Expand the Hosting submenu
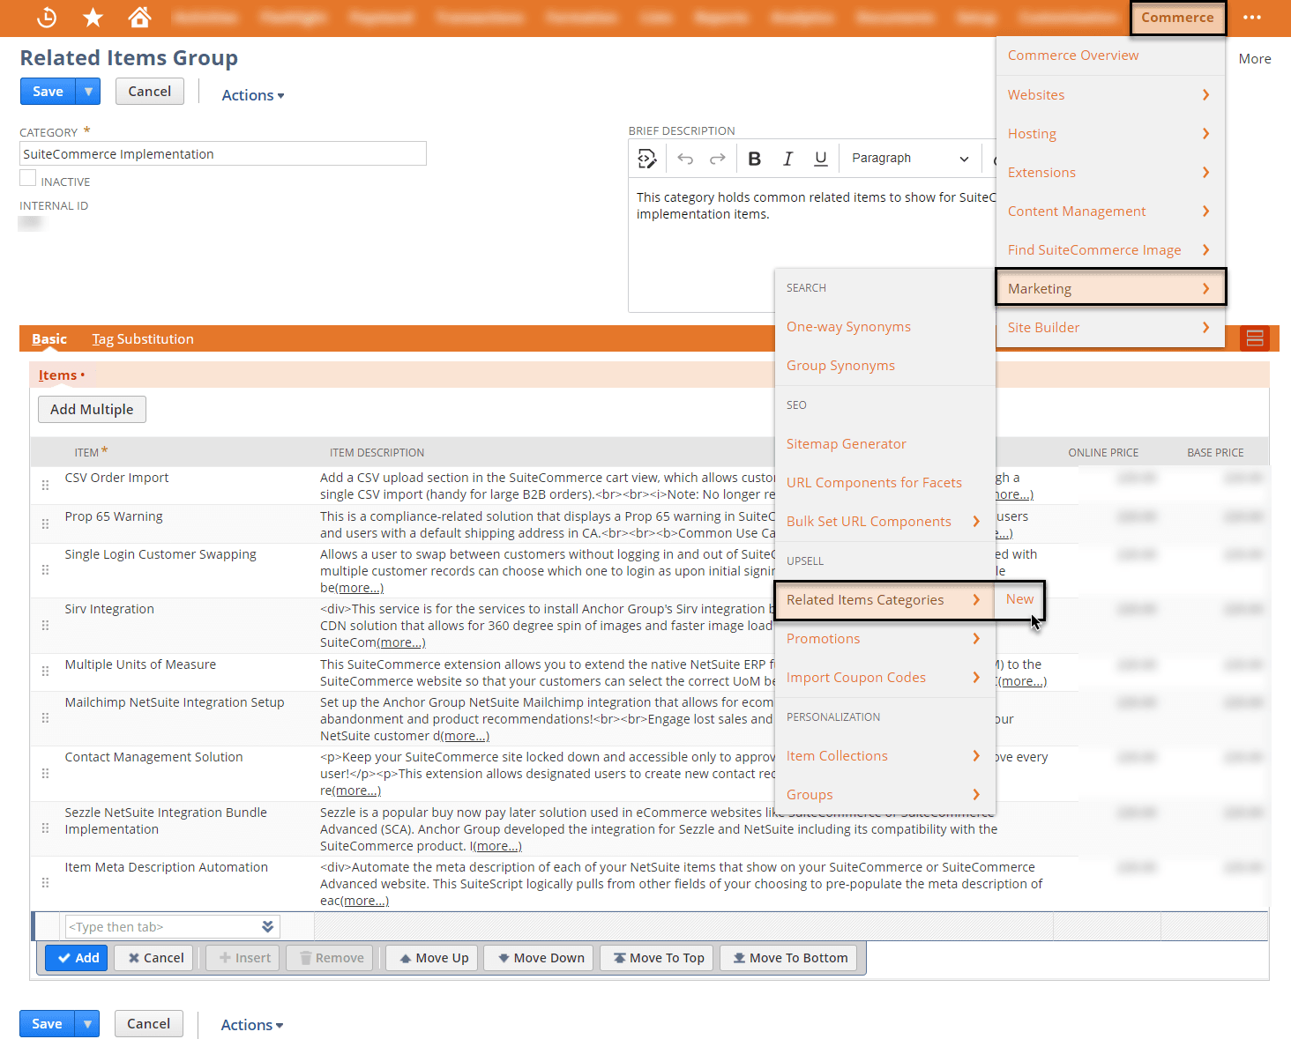The height and width of the screenshot is (1054, 1291). tap(1110, 134)
